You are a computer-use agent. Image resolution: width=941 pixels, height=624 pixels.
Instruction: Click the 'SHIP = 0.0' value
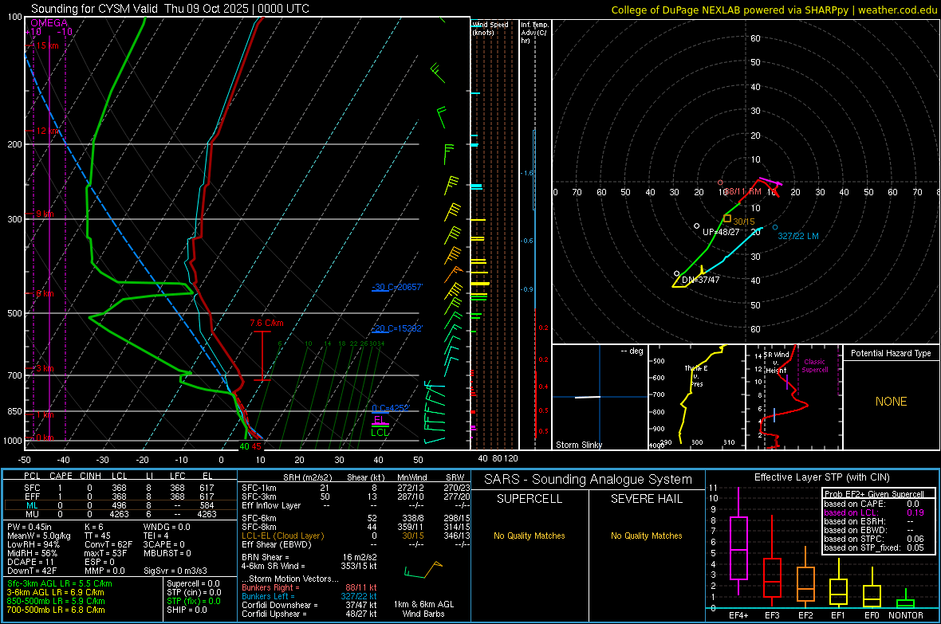pyautogui.click(x=187, y=610)
